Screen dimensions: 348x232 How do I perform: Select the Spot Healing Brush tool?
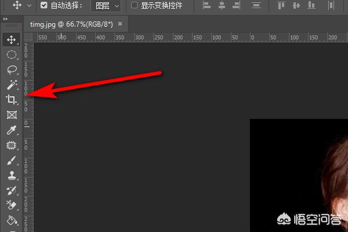point(12,146)
